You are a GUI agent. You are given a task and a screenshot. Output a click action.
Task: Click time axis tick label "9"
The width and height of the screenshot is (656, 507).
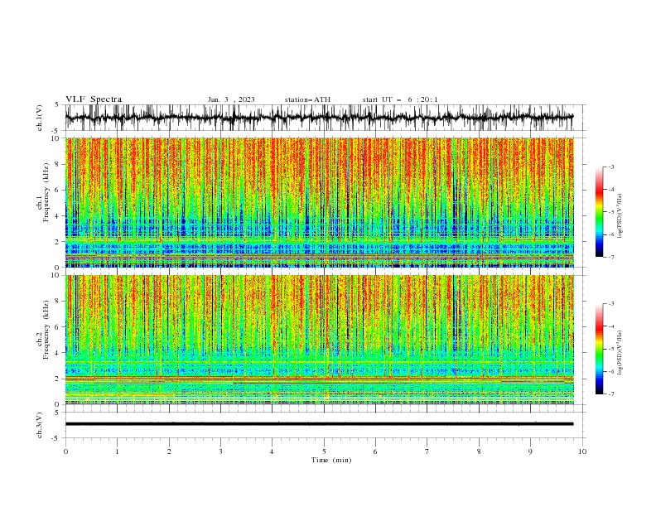[x=530, y=451]
